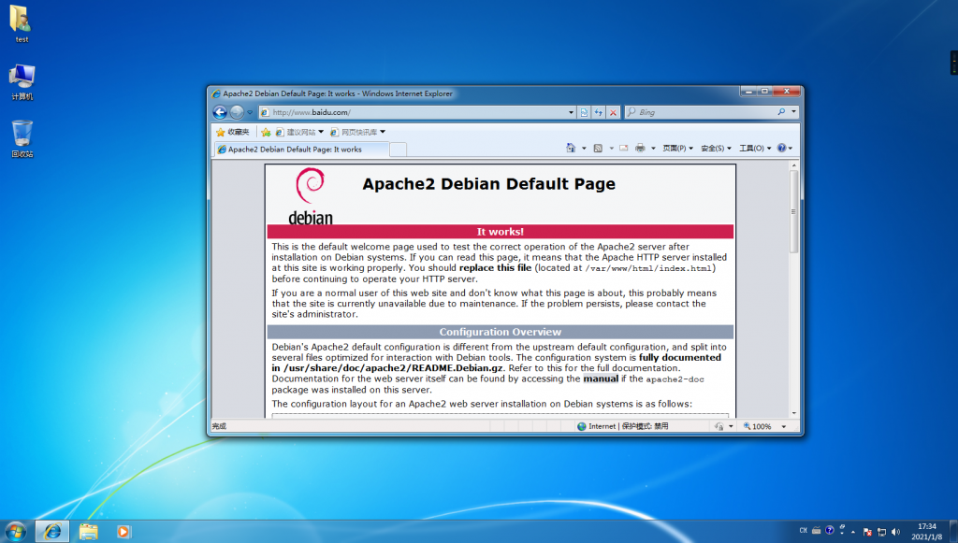Click the Help question mark icon
This screenshot has height=543, width=958.
[x=781, y=148]
